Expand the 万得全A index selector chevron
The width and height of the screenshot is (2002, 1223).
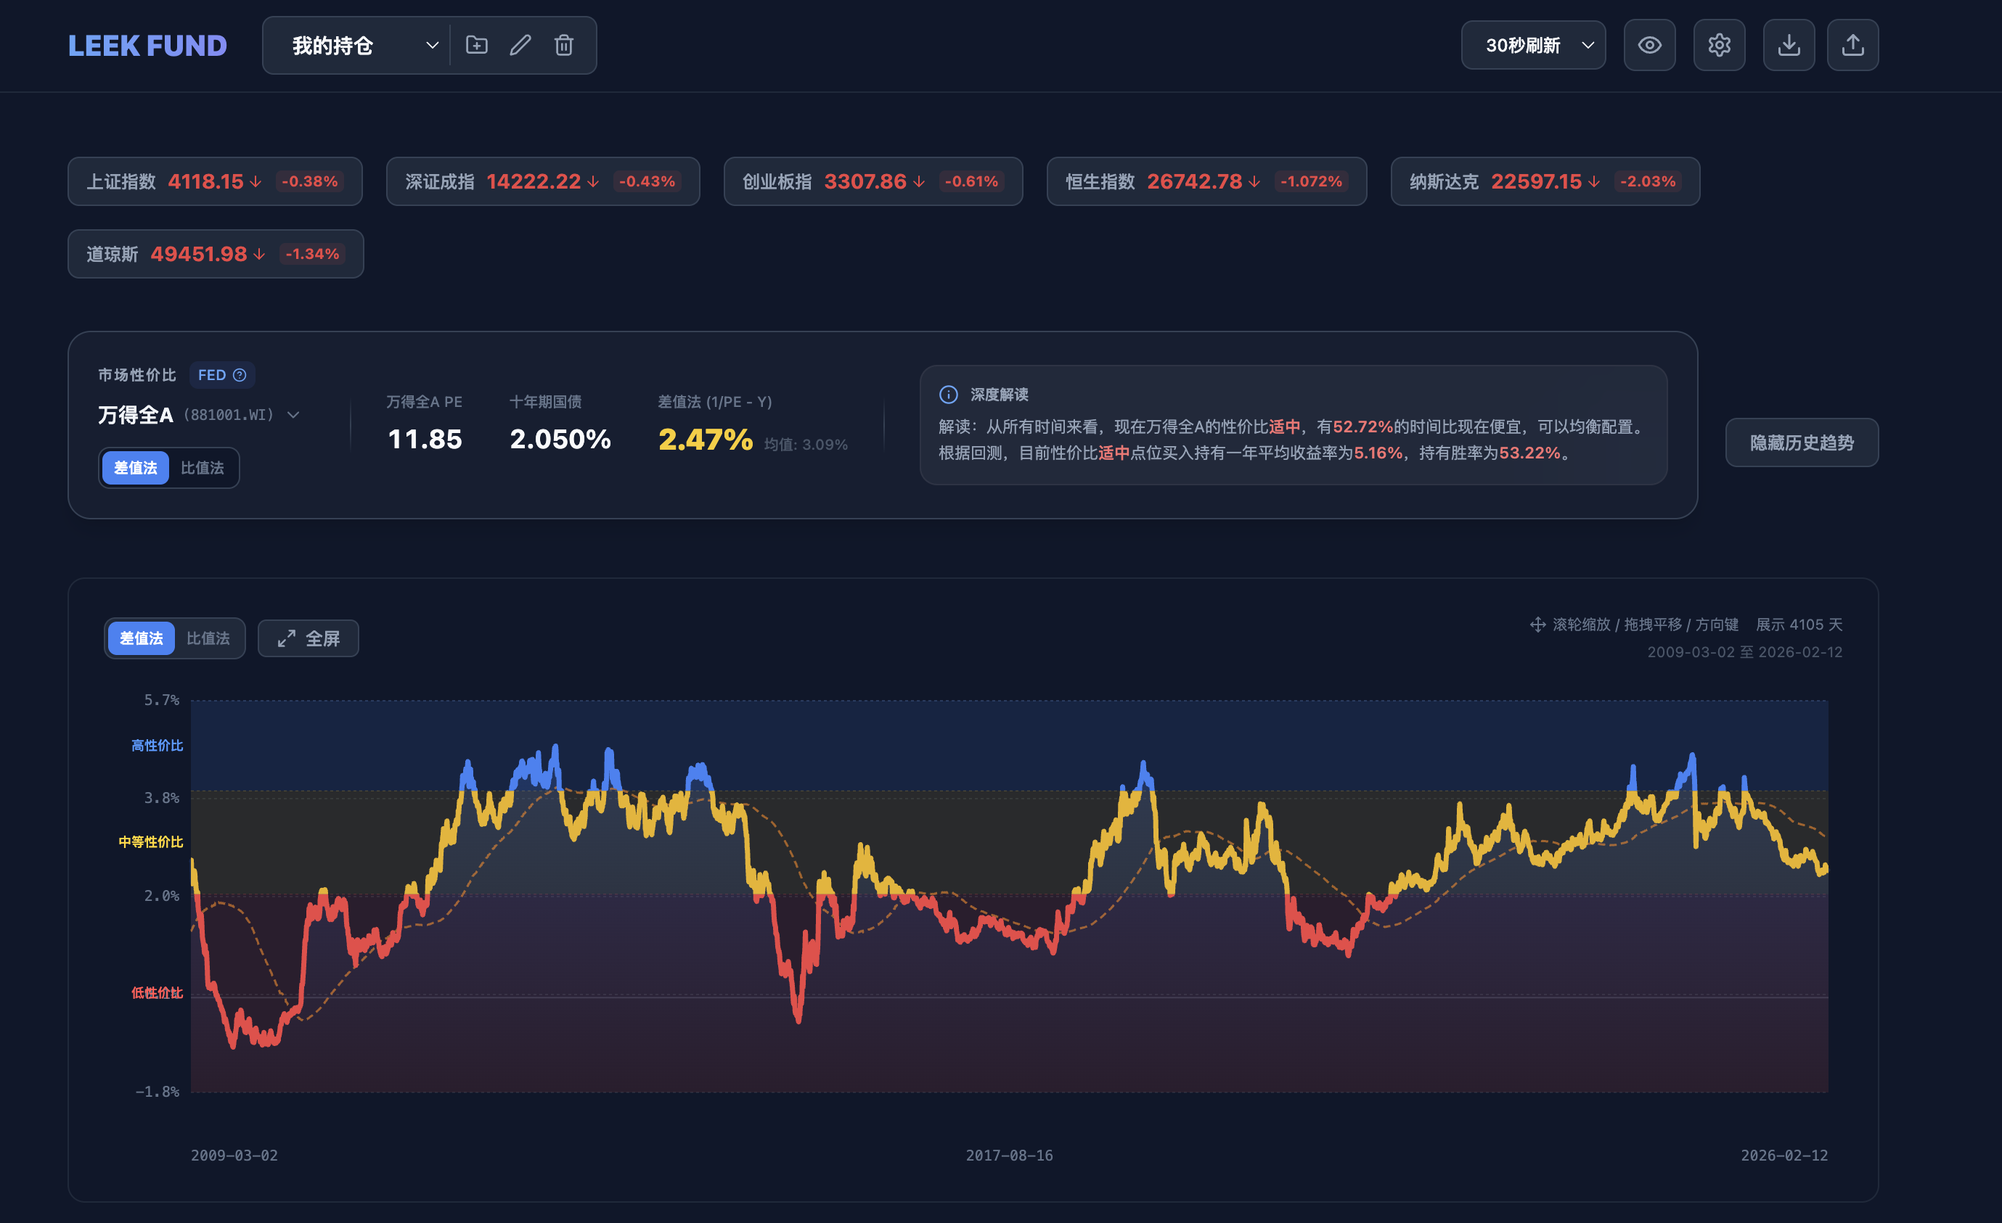point(293,415)
